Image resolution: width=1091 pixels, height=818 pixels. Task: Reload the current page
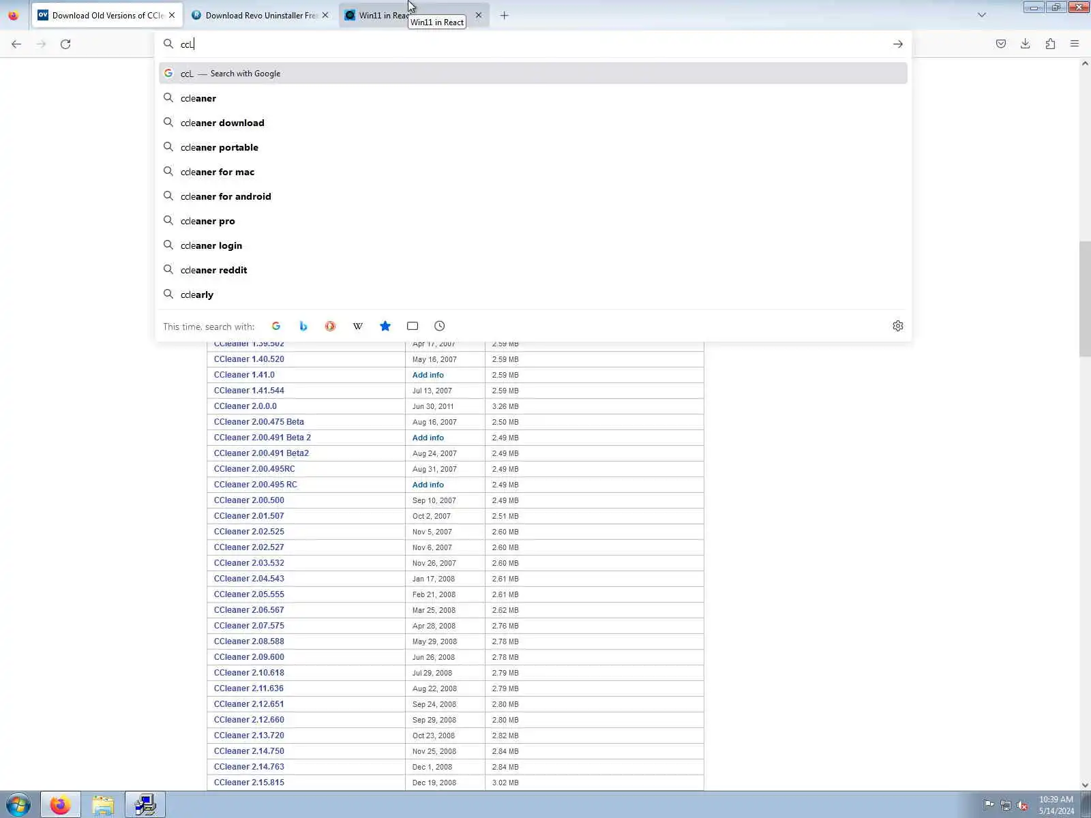[65, 44]
